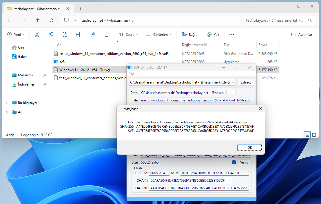Click the Extract button in SVF eXtractor
Image resolution: width=321 pixels, height=204 pixels.
click(246, 82)
